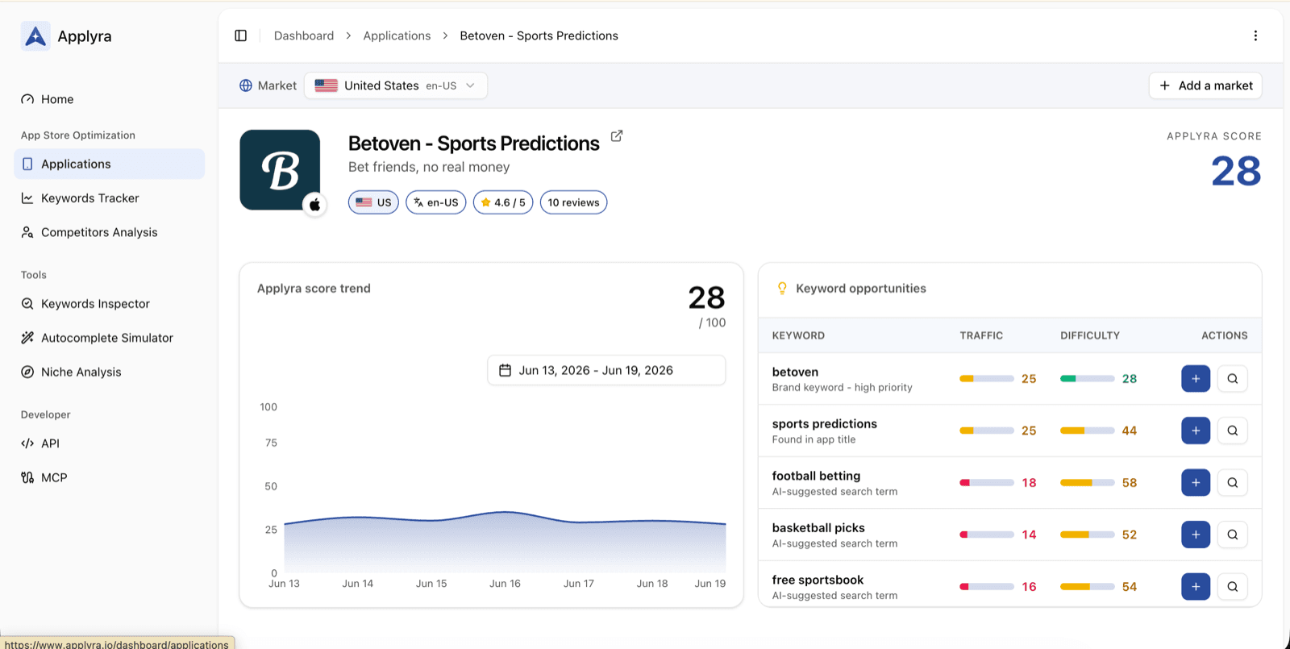Click the globe Market icon
Image resolution: width=1290 pixels, height=649 pixels.
[x=246, y=85]
